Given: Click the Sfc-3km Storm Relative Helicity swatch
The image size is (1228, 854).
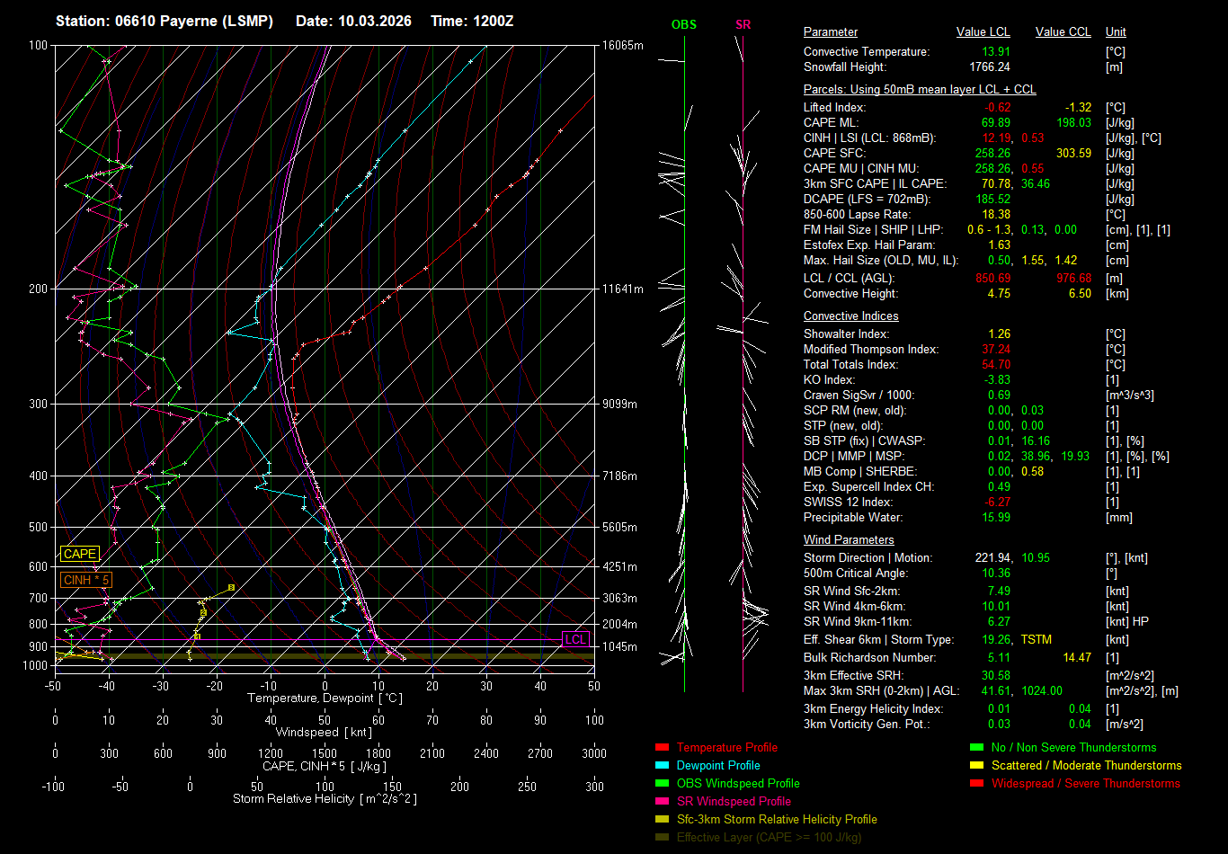Looking at the screenshot, I should pyautogui.click(x=663, y=820).
